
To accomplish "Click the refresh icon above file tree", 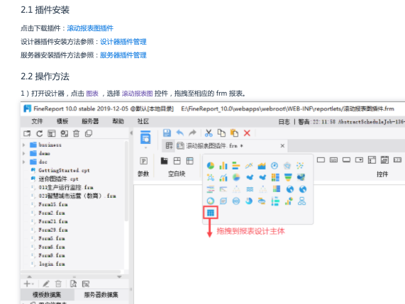I will tap(40, 133).
